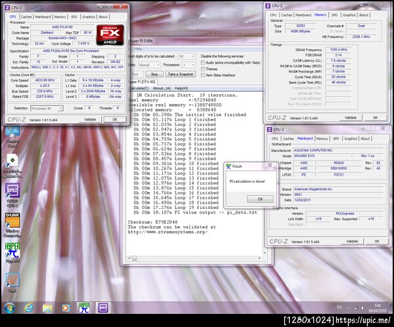Open the D-Link wireless desktop shortcut

[x=12, y=225]
